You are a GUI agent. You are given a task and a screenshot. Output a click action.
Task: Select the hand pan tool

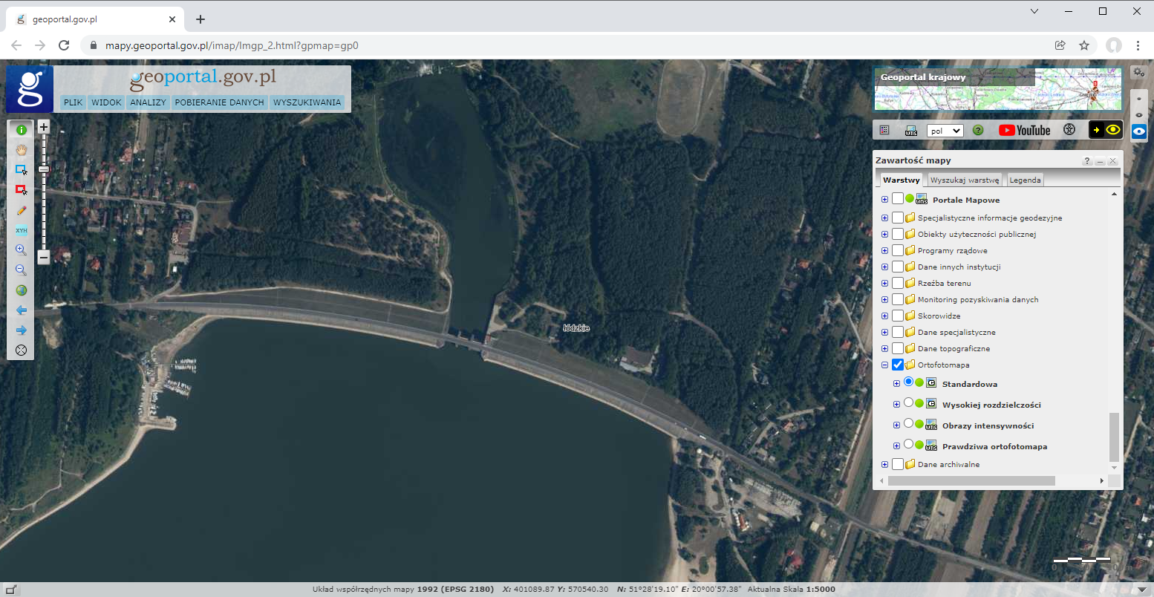pyautogui.click(x=21, y=150)
